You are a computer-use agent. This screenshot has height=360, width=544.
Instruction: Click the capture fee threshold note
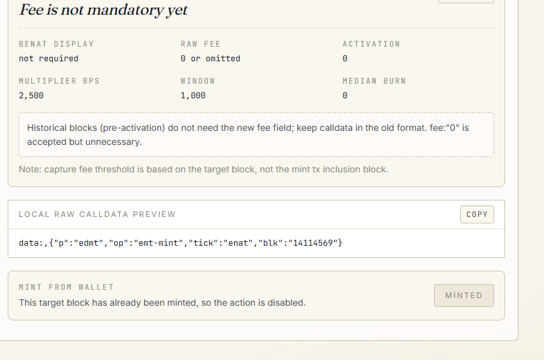(x=204, y=169)
